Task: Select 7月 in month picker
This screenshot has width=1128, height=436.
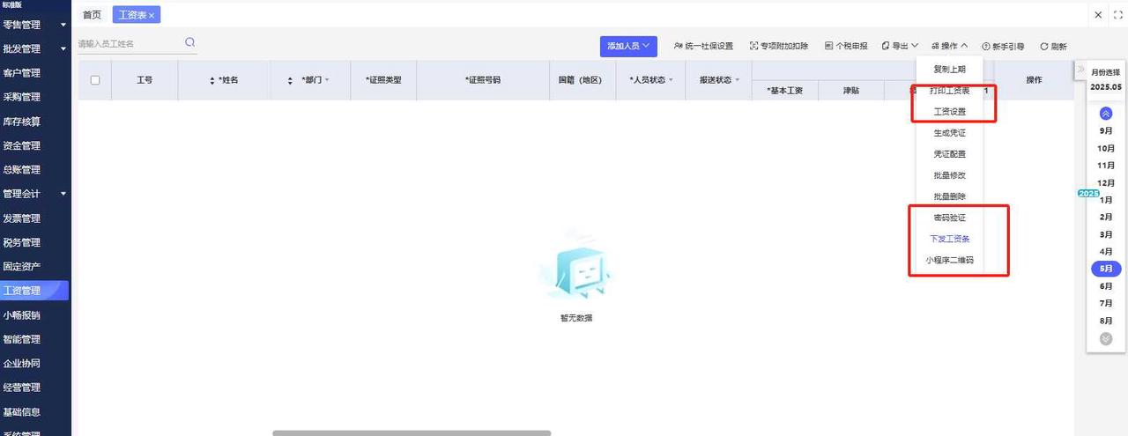Action: click(x=1106, y=303)
